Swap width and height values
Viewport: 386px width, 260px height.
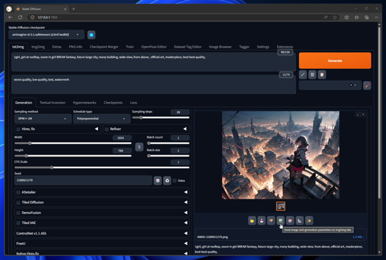click(x=139, y=147)
